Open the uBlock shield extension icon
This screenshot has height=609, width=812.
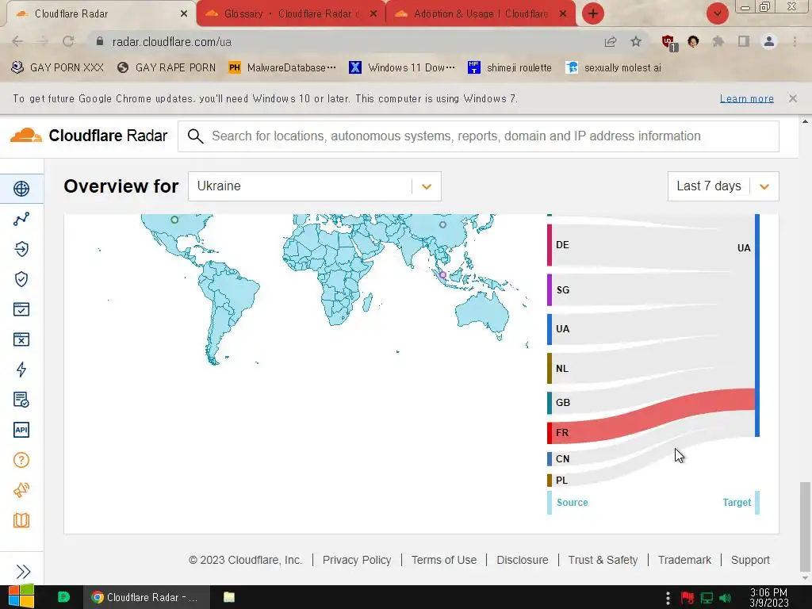click(x=668, y=42)
